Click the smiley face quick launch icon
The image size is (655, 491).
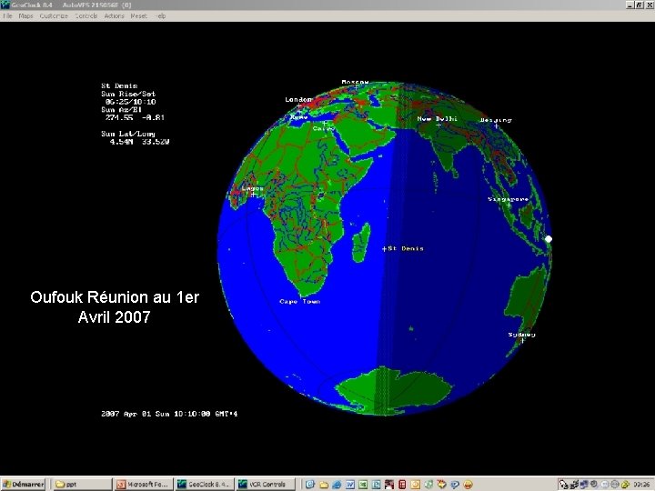coord(469,485)
